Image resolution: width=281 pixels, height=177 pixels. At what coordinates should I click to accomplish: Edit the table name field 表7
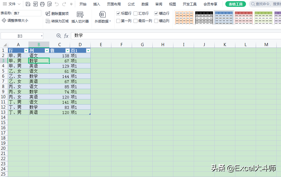point(27,13)
